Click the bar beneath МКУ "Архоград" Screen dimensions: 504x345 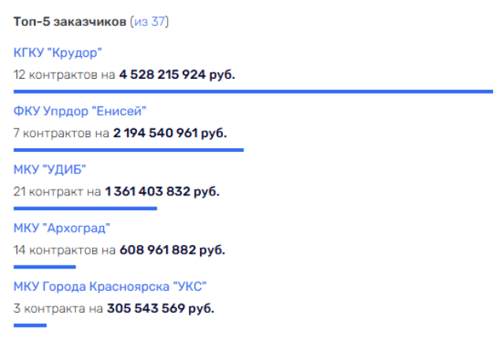click(45, 266)
